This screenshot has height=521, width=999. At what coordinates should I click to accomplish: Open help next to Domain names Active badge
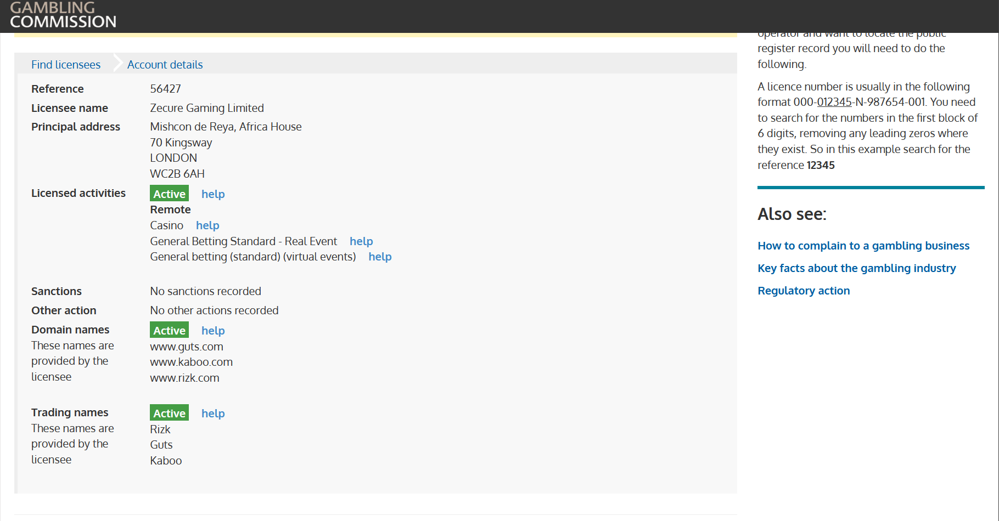coord(213,331)
